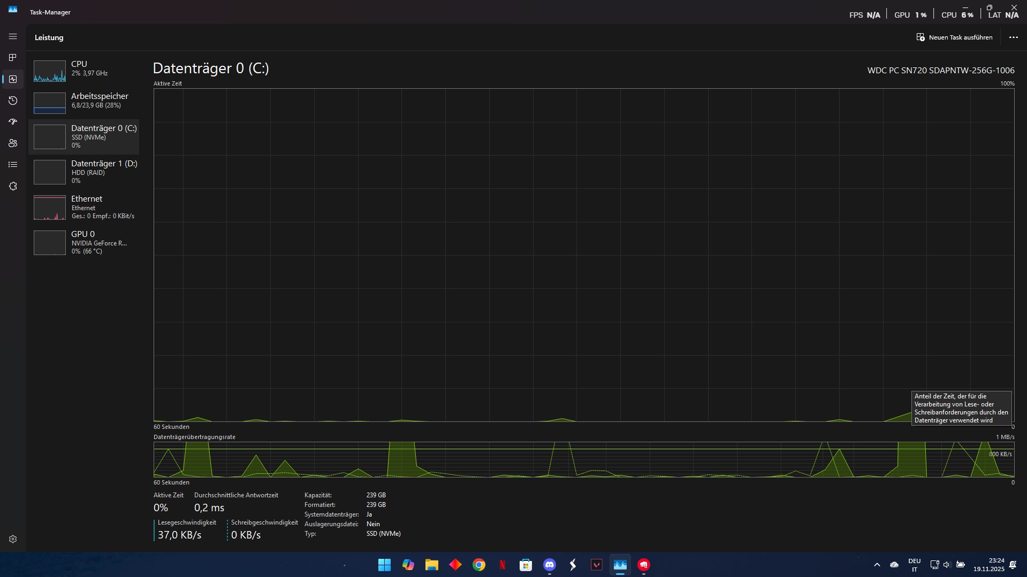Click the OneDrive cloud tray icon
This screenshot has height=577, width=1027.
894,565
